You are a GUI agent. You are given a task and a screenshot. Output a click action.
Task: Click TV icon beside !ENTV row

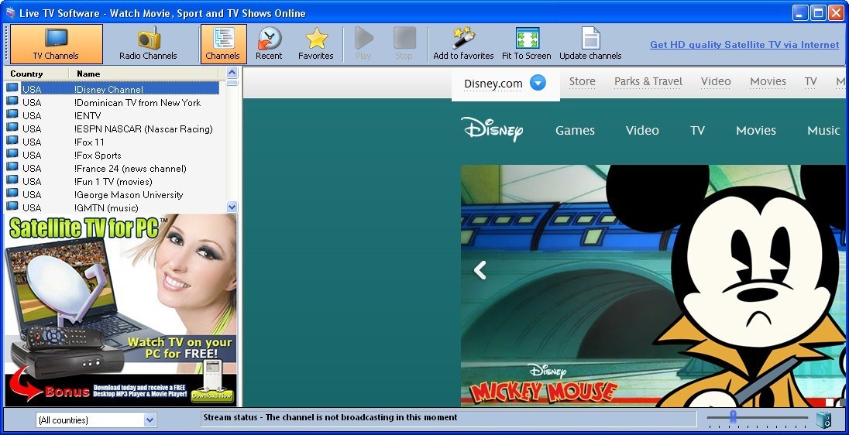12,114
